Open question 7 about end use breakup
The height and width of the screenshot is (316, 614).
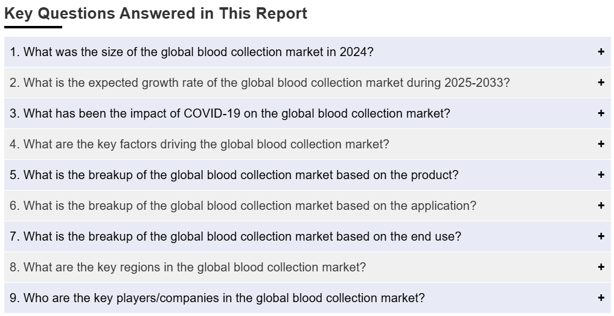[235, 236]
